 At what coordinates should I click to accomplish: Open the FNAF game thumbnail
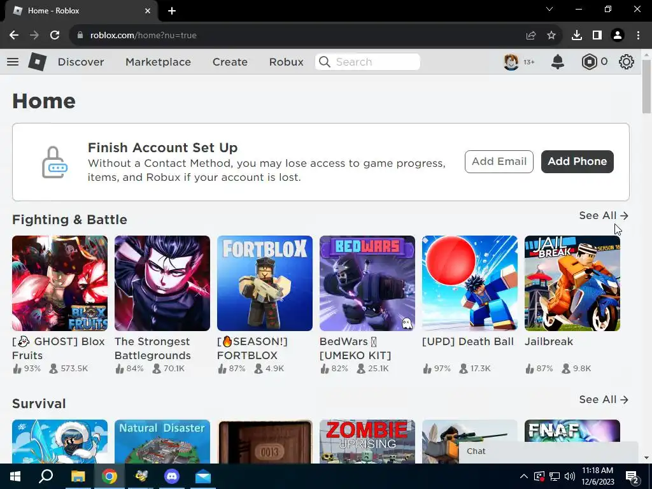coord(572,431)
